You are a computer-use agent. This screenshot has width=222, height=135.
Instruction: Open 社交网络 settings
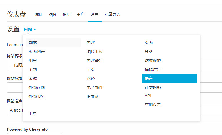(x=153, y=87)
